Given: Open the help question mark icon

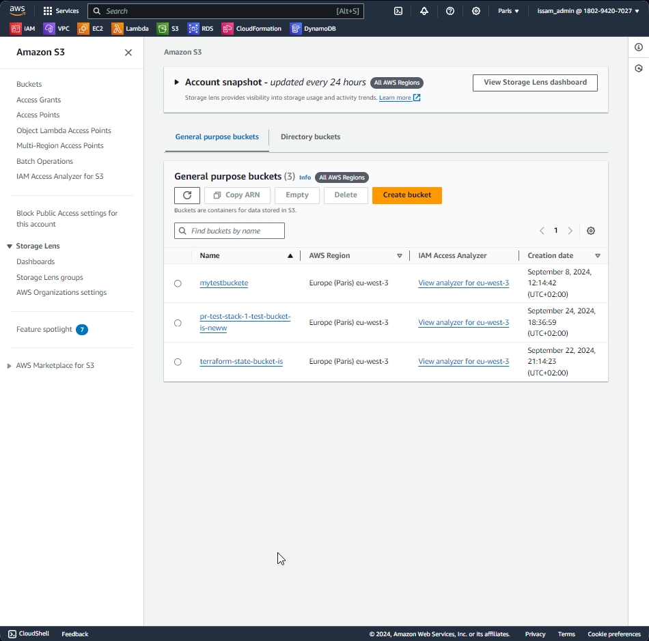Looking at the screenshot, I should [x=450, y=11].
